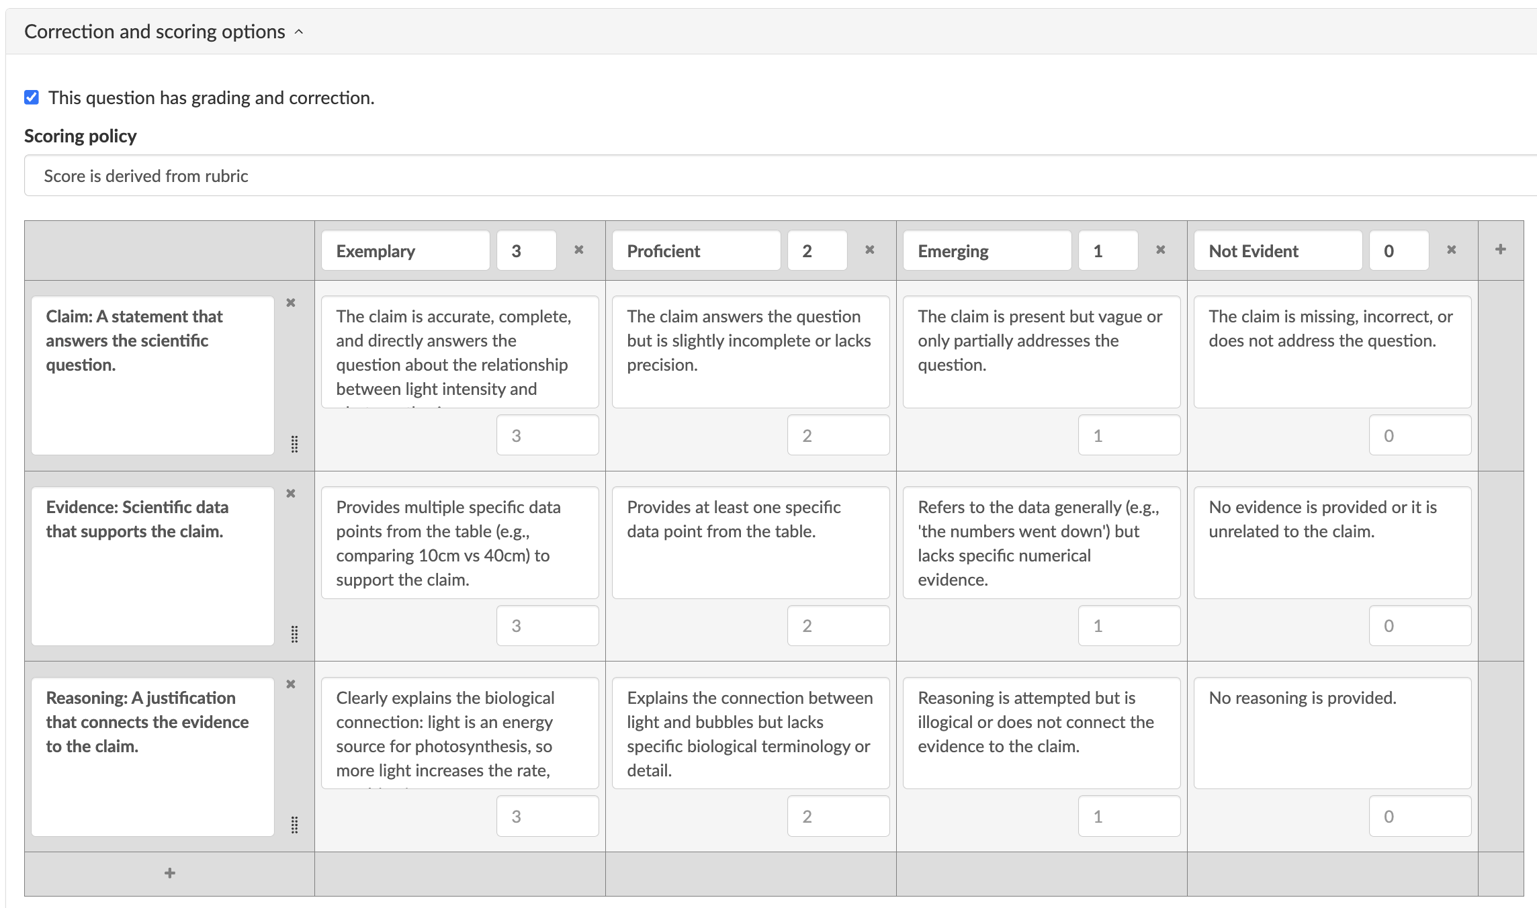Edit the Claim criterion description
The image size is (1537, 908).
pos(153,375)
